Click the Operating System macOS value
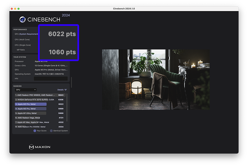Image resolution: width=248 pixels, height=166 pixels. [49, 74]
